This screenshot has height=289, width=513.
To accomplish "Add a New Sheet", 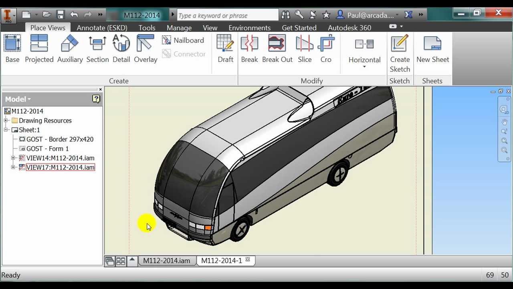I will click(432, 49).
